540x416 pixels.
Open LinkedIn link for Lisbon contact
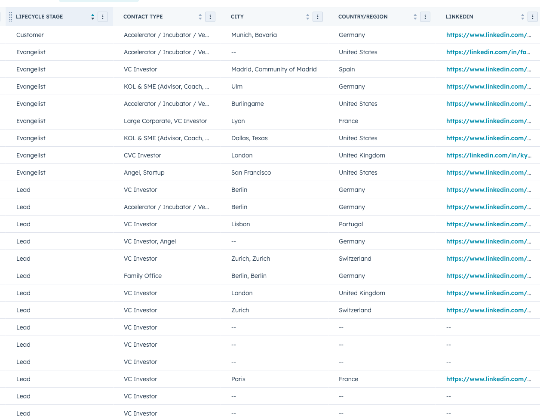(x=489, y=224)
